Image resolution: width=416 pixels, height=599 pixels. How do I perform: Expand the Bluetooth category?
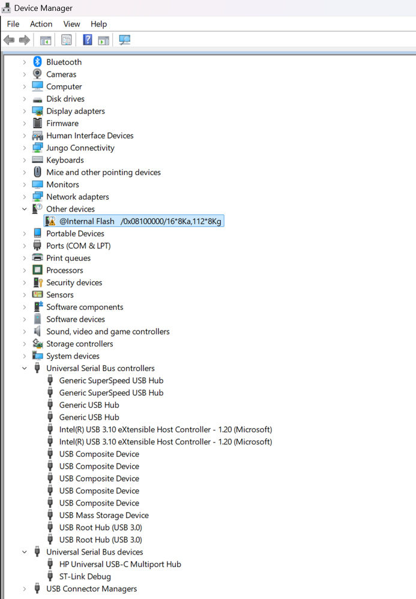[x=25, y=62]
